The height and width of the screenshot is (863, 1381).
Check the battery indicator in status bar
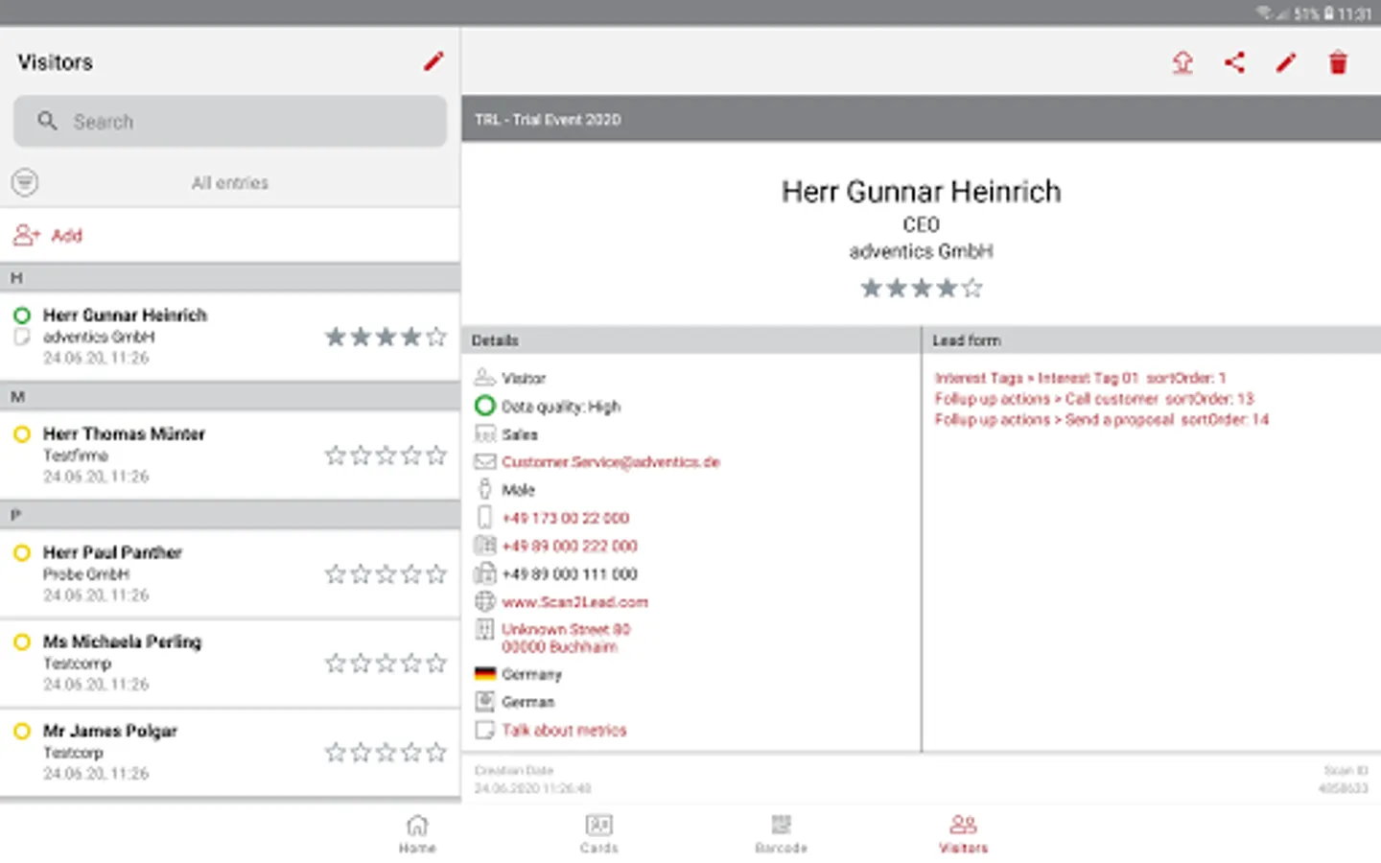click(x=1329, y=13)
